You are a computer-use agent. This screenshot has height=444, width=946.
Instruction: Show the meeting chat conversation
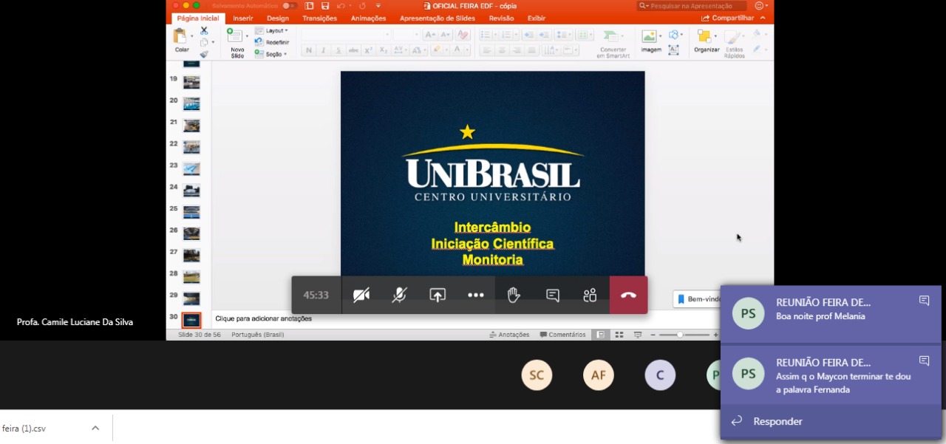(552, 295)
